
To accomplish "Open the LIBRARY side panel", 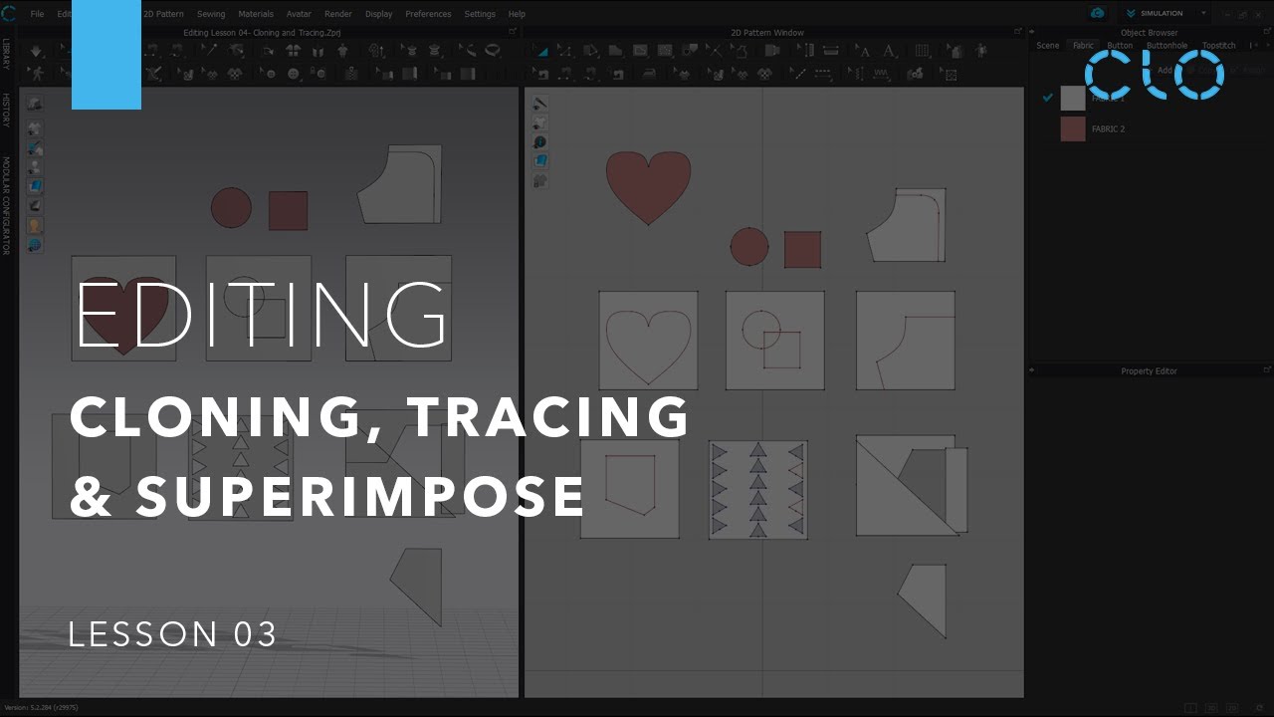I will click(6, 55).
